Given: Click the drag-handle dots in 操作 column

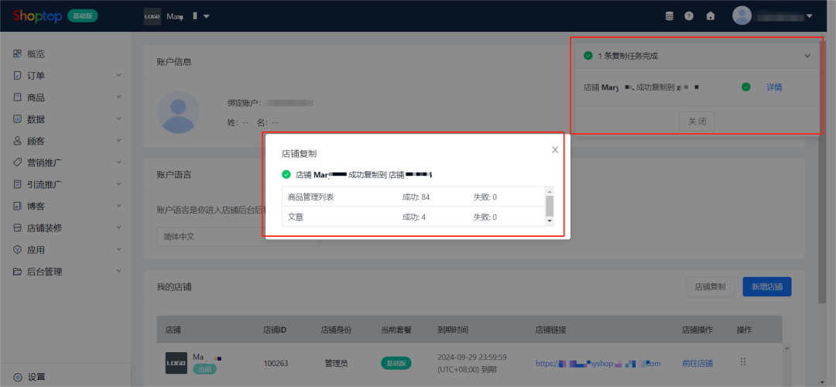Looking at the screenshot, I should pyautogui.click(x=742, y=362).
